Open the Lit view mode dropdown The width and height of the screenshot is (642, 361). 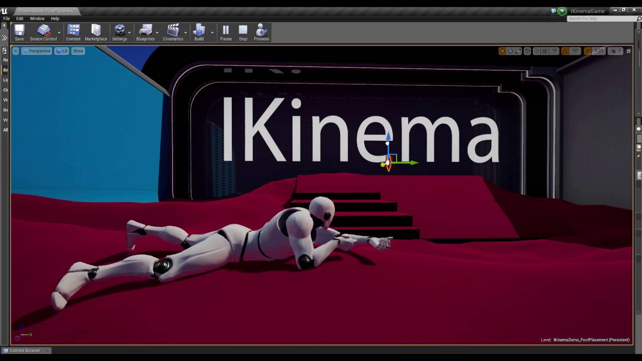[62, 51]
